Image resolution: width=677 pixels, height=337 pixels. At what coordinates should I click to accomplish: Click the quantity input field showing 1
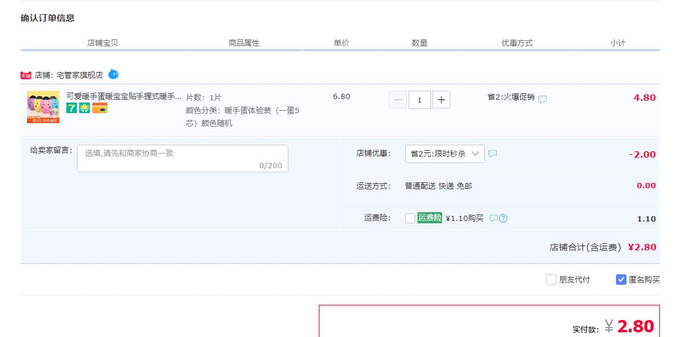point(420,100)
